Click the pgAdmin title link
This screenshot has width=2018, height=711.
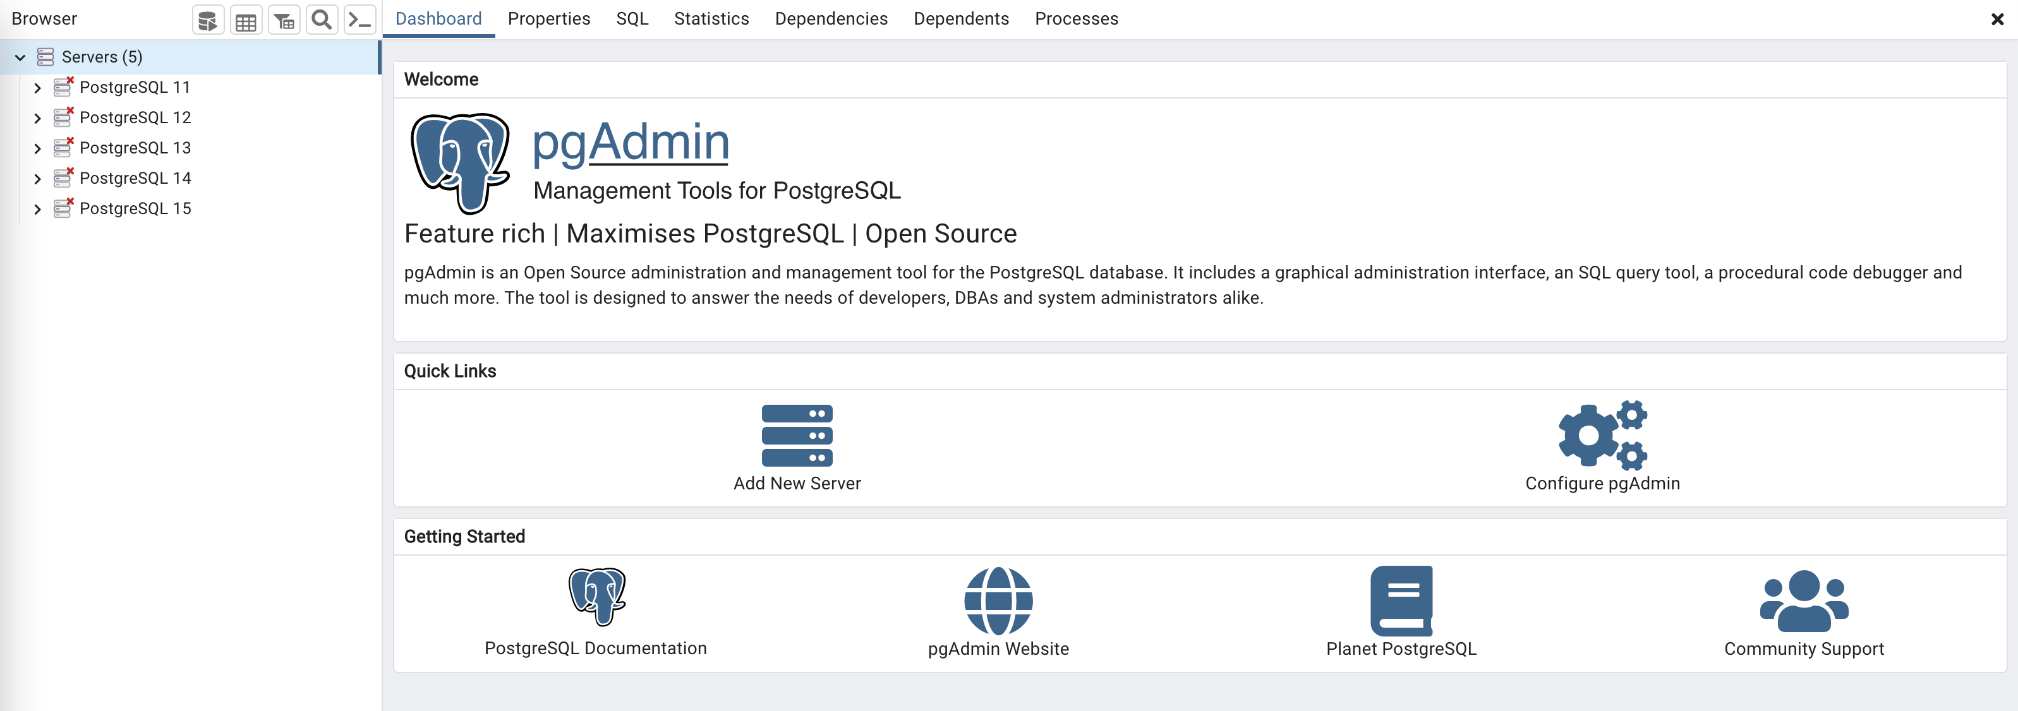pos(630,141)
